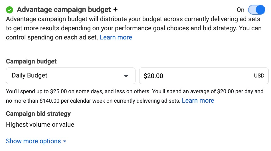This screenshot has height=151, width=271.
Task: Click the "On" label beside the toggle
Action: click(x=240, y=10)
